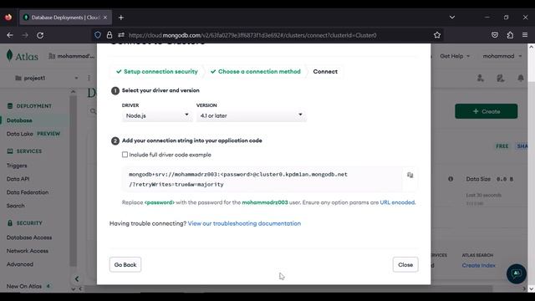535x301 pixels.
Task: Click the Firefox back arrow
Action: [x=10, y=35]
